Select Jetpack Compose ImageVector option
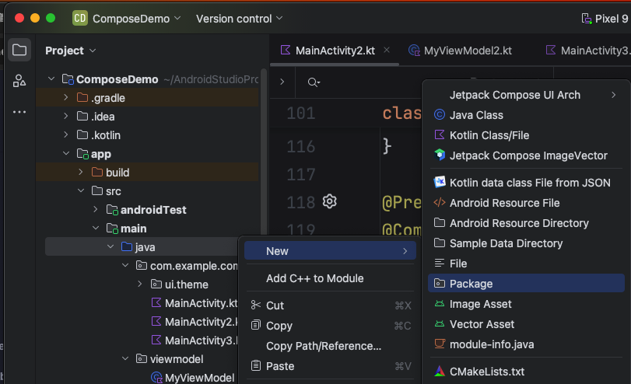The width and height of the screenshot is (631, 384). pyautogui.click(x=528, y=155)
